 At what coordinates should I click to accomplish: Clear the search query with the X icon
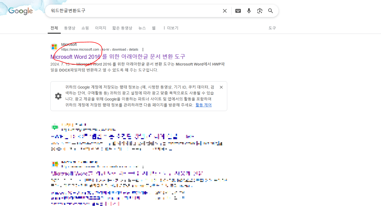click(225, 11)
